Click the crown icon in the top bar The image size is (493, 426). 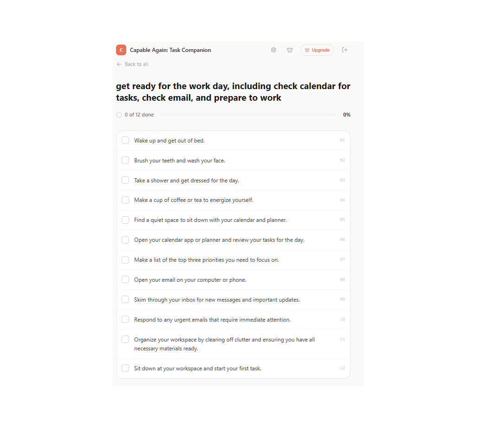point(290,50)
